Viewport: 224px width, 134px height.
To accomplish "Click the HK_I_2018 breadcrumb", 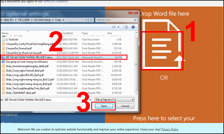I will 24,20.
